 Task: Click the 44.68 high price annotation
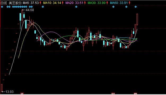click(30, 10)
